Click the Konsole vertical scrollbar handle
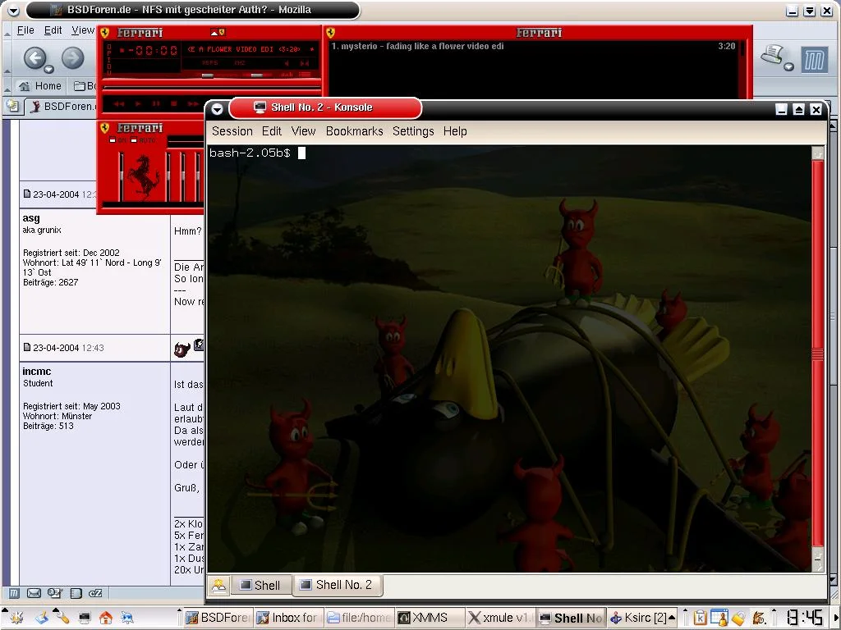This screenshot has width=841, height=630. tap(817, 354)
